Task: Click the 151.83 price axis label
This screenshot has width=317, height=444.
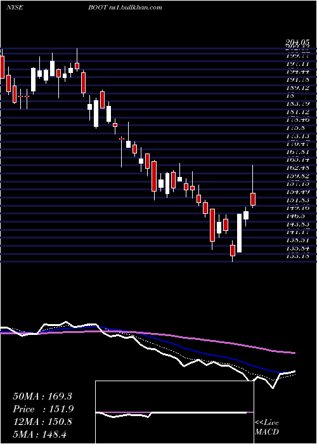Action: [297, 200]
